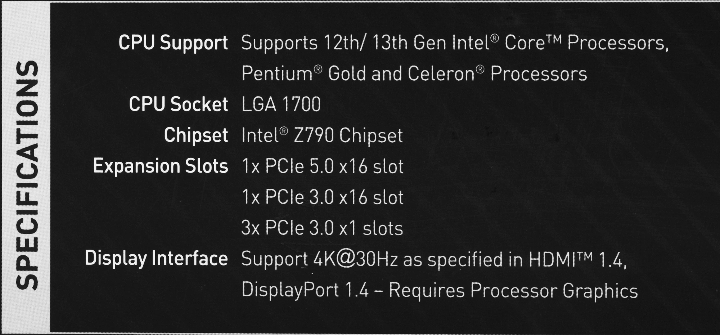Select the 3x PCIe 3.0 x1 slots entry
The width and height of the screenshot is (720, 335).
pos(322,228)
